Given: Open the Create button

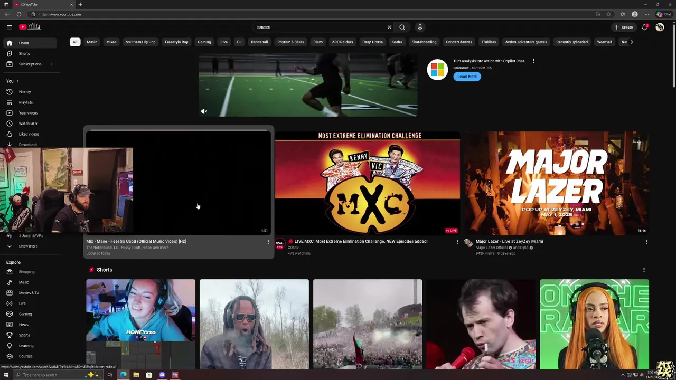Looking at the screenshot, I should 624,27.
